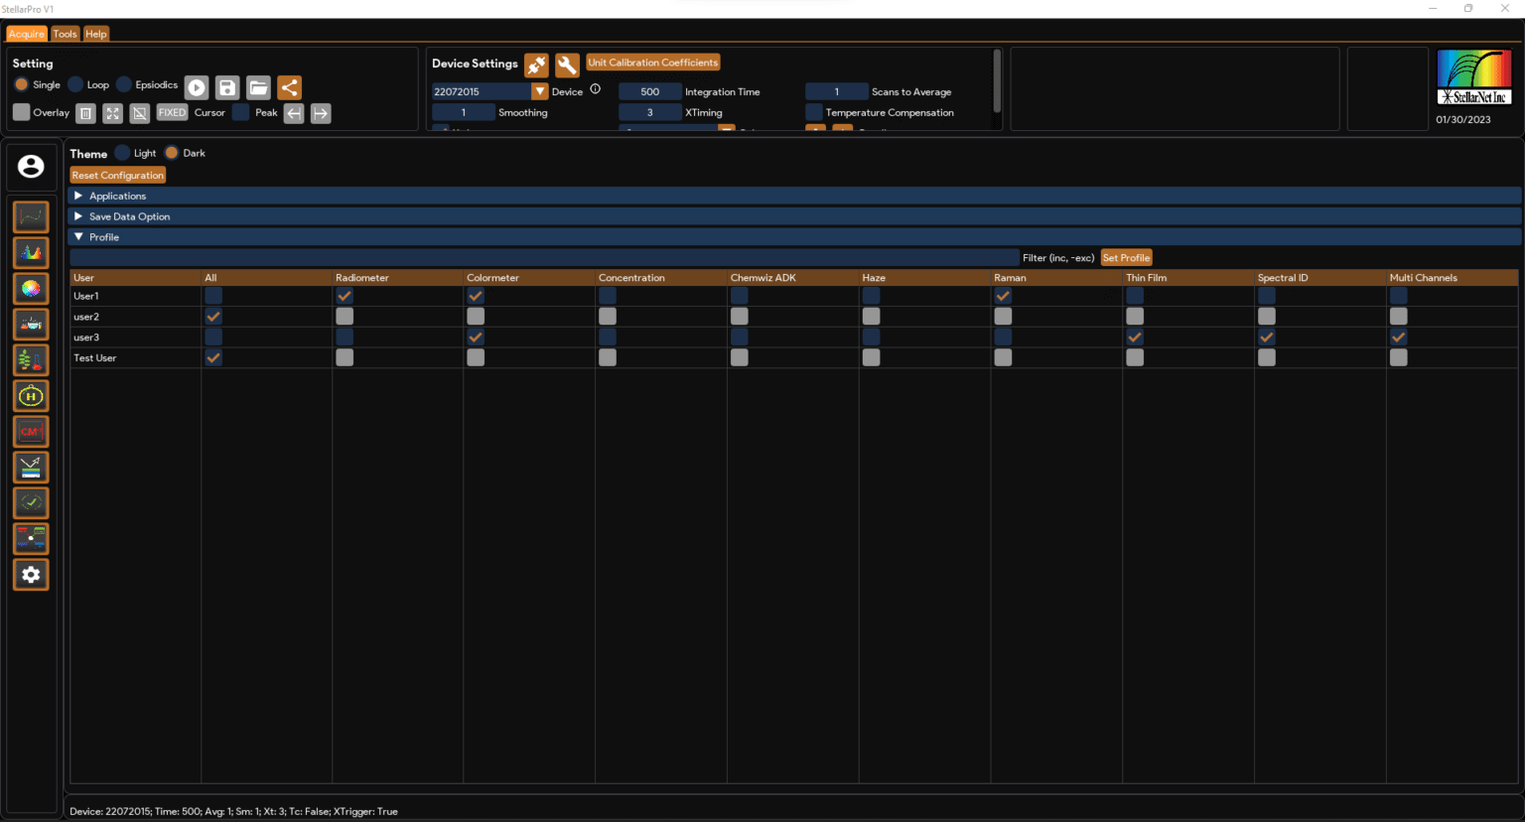Click the trash delete icon

[x=85, y=113]
